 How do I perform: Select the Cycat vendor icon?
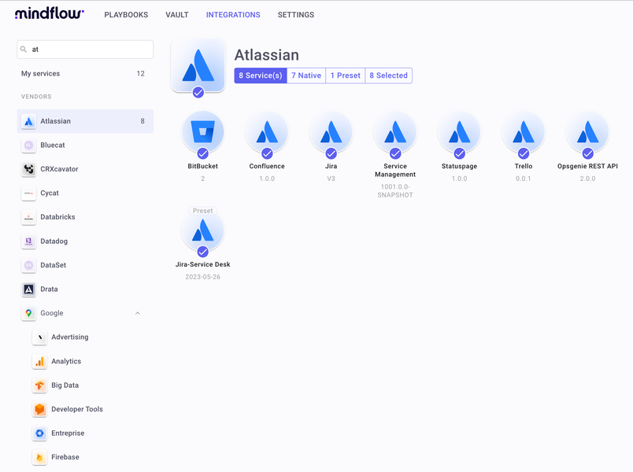[x=28, y=194]
